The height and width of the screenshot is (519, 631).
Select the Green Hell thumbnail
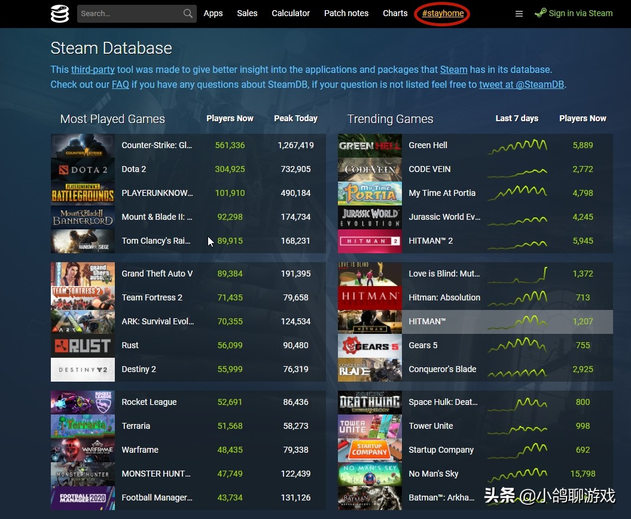coord(370,145)
